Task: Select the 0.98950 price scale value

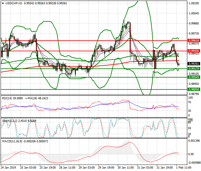Action: [x=194, y=84]
